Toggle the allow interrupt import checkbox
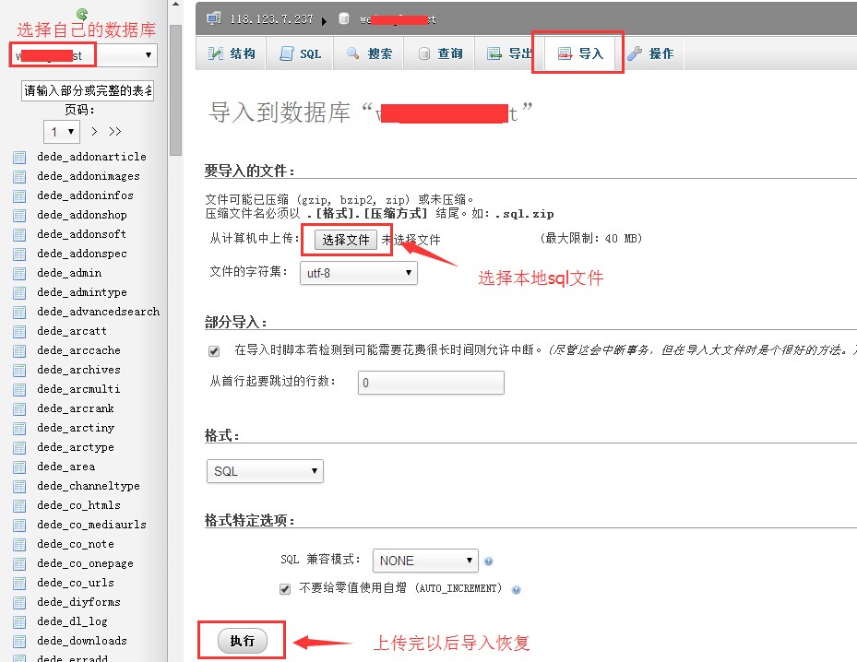 [214, 350]
